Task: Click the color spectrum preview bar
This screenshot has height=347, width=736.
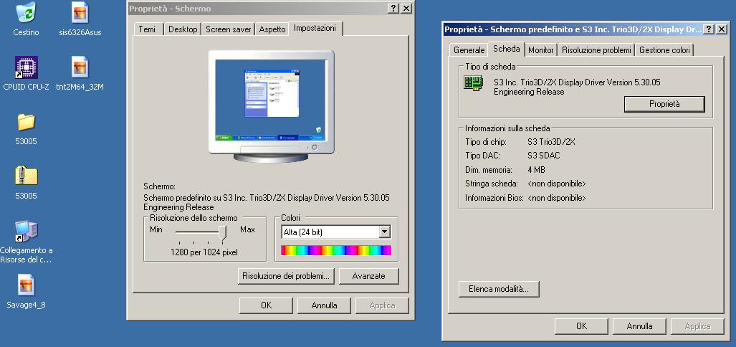Action: point(336,250)
